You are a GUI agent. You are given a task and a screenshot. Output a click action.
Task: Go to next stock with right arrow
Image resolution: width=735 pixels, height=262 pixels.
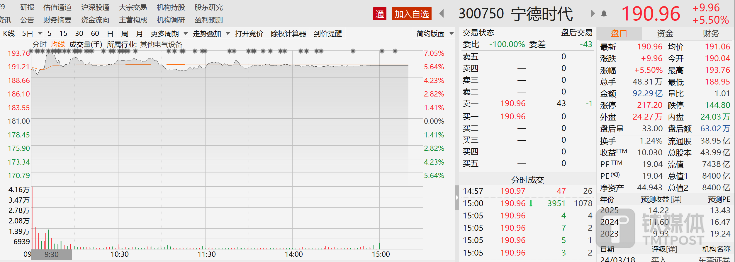[593, 13]
